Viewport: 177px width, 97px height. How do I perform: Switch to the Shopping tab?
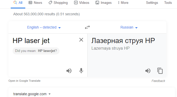[58, 3]
